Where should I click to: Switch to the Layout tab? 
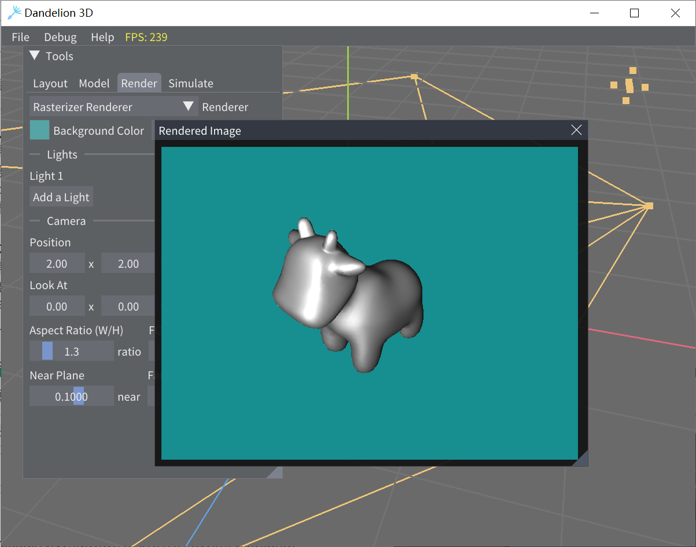[50, 83]
